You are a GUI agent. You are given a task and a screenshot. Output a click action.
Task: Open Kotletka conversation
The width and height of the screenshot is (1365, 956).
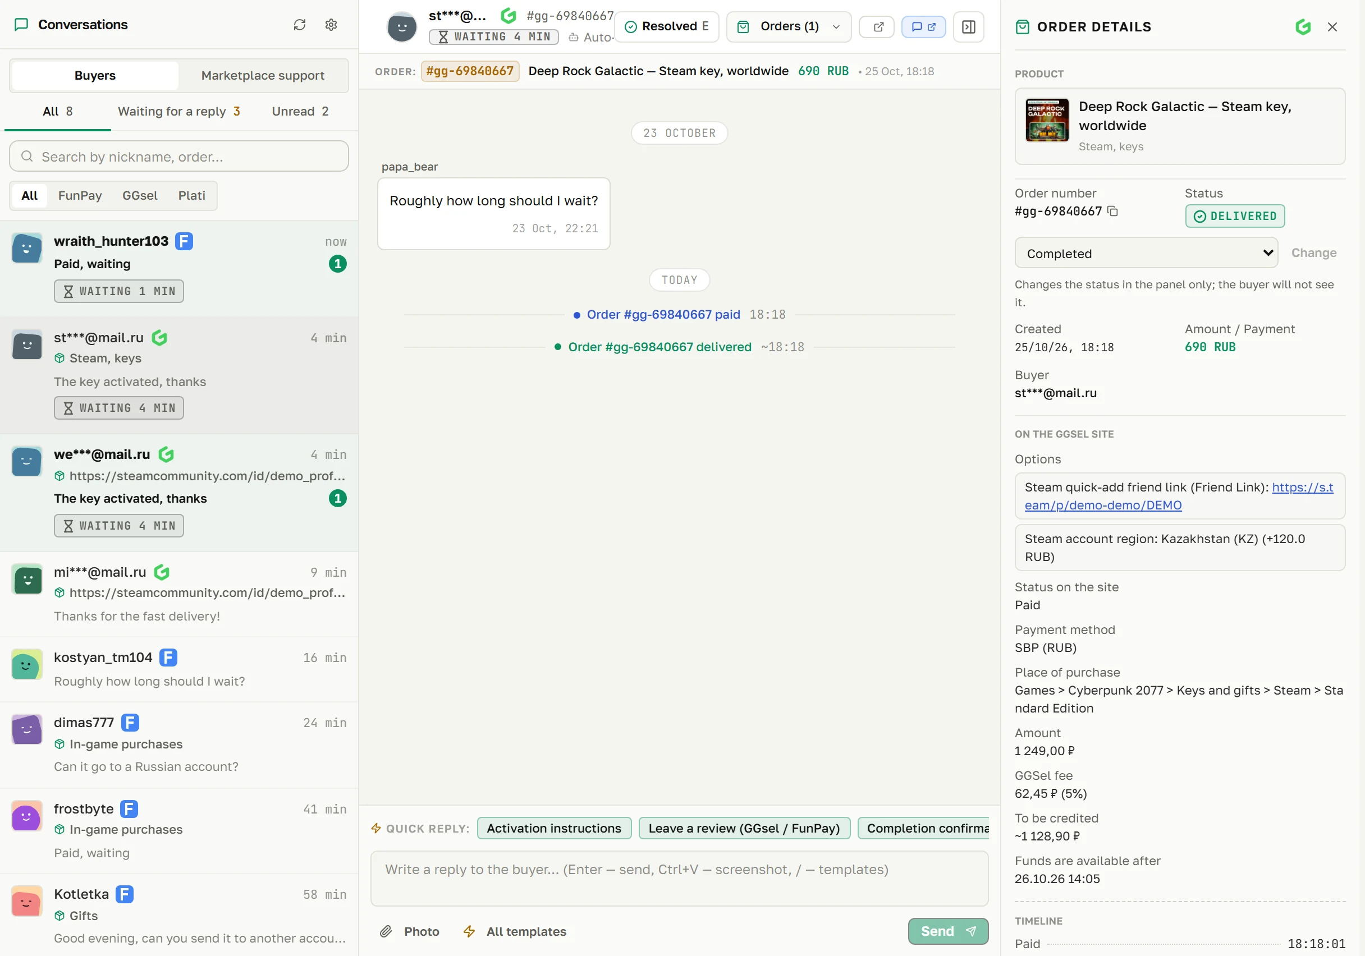[x=179, y=915]
